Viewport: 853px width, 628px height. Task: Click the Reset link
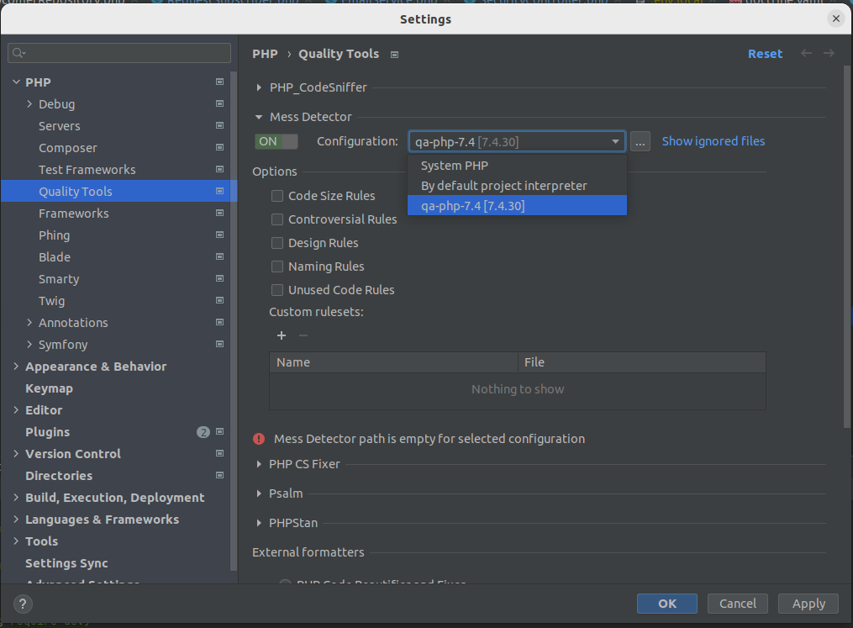(x=765, y=53)
